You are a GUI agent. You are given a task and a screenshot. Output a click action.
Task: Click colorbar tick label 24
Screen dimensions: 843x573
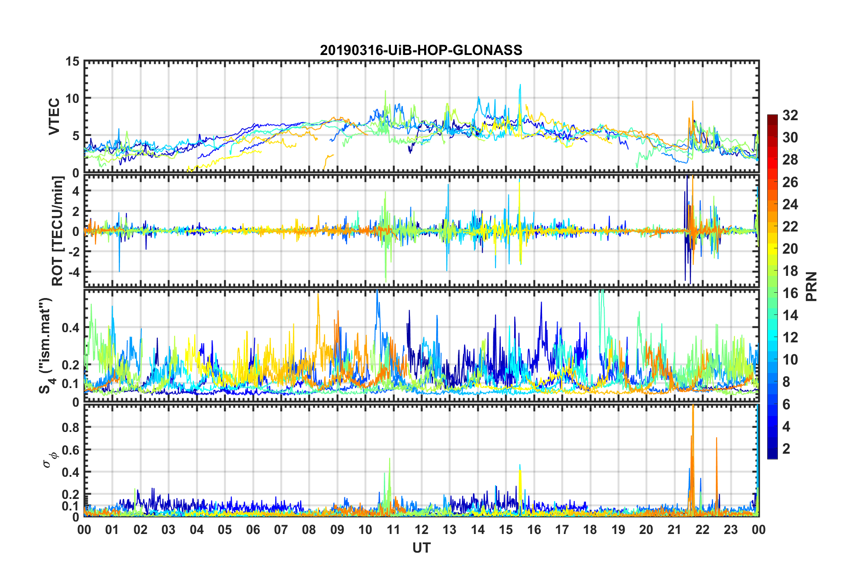790,204
